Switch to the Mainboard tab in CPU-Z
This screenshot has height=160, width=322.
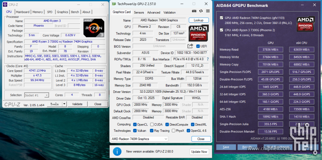click(x=23, y=12)
